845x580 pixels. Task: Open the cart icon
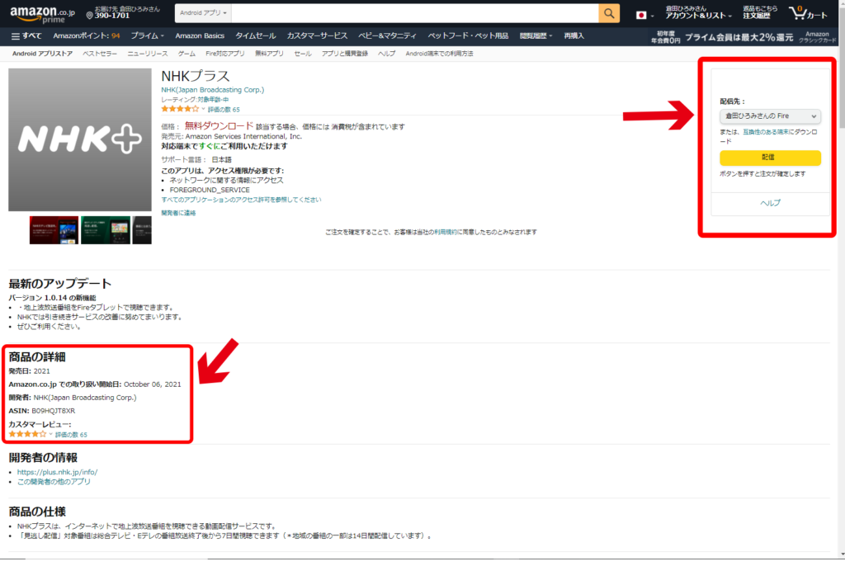pyautogui.click(x=807, y=13)
